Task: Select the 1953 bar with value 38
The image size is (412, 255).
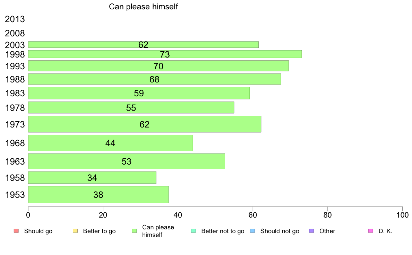Action: (98, 195)
